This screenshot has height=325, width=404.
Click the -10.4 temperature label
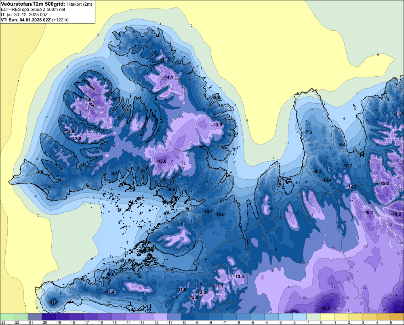tap(327, 180)
